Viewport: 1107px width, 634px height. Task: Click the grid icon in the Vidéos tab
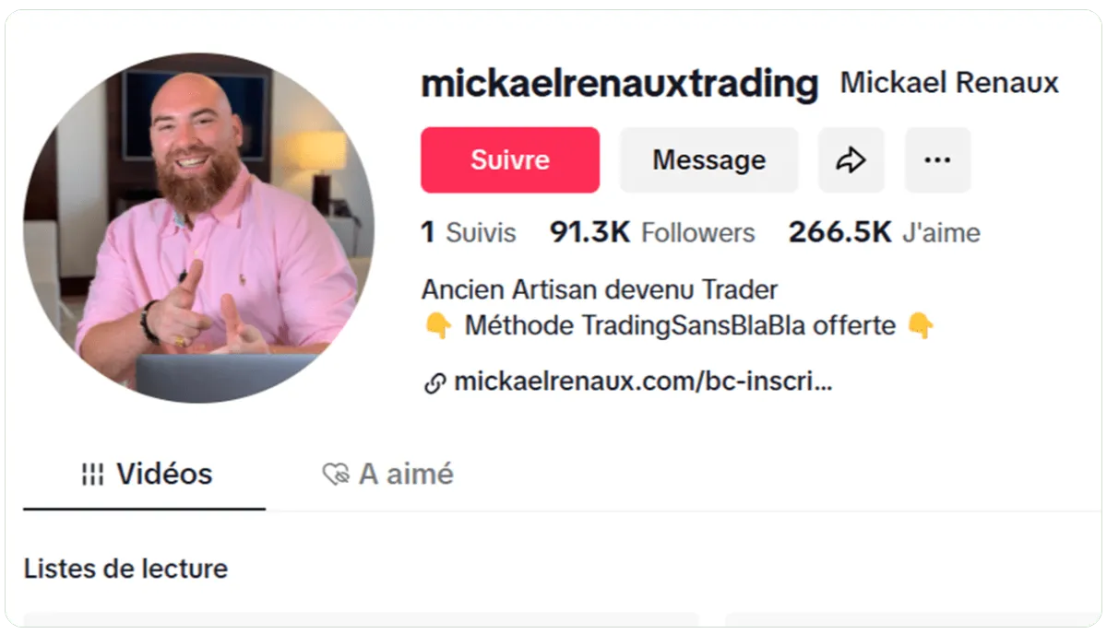click(92, 475)
